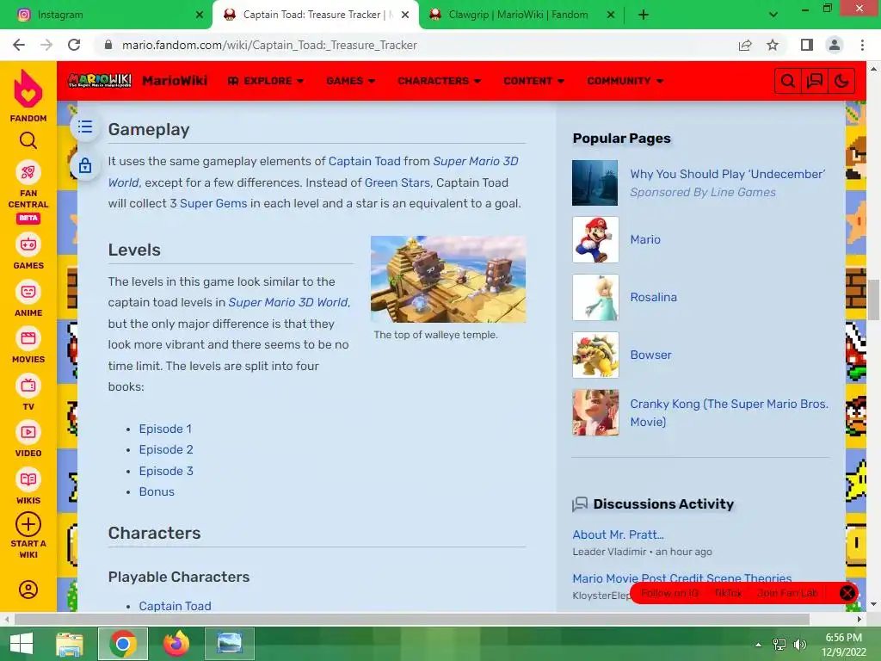Open the Episode 3 link
Image resolution: width=881 pixels, height=661 pixels.
pos(166,471)
